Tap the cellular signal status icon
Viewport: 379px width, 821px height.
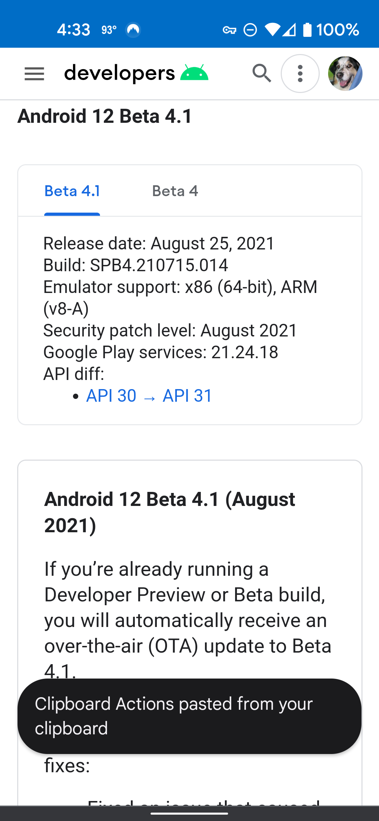[x=289, y=29]
